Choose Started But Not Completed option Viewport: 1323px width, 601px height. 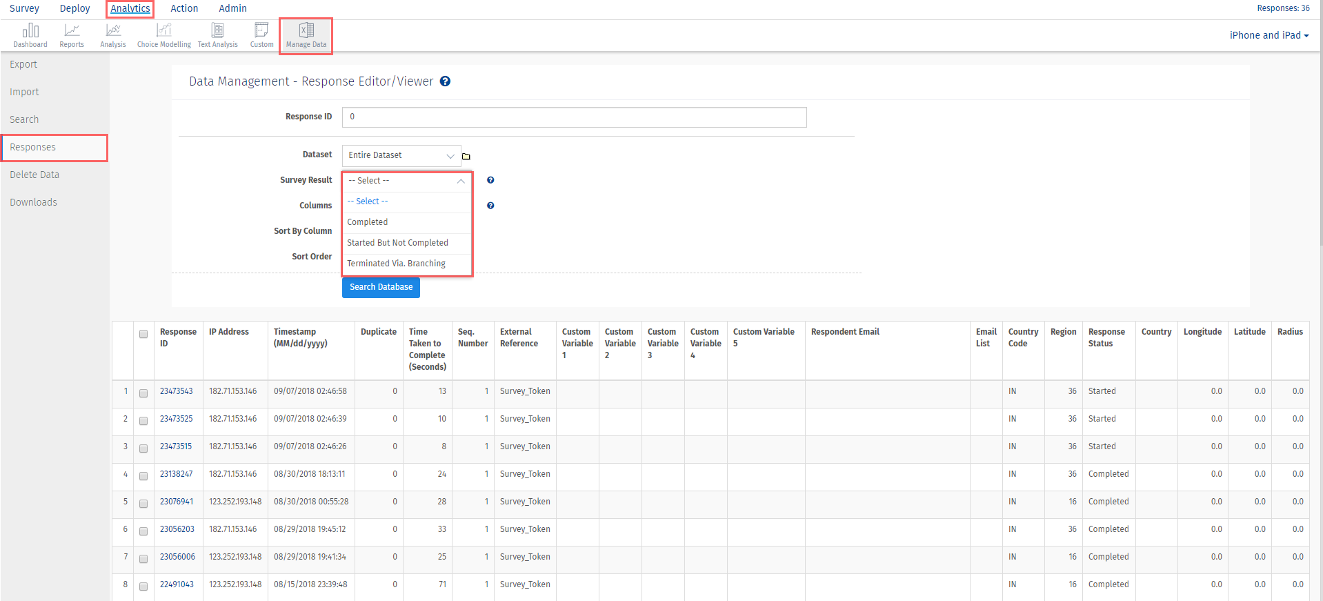[x=397, y=243]
